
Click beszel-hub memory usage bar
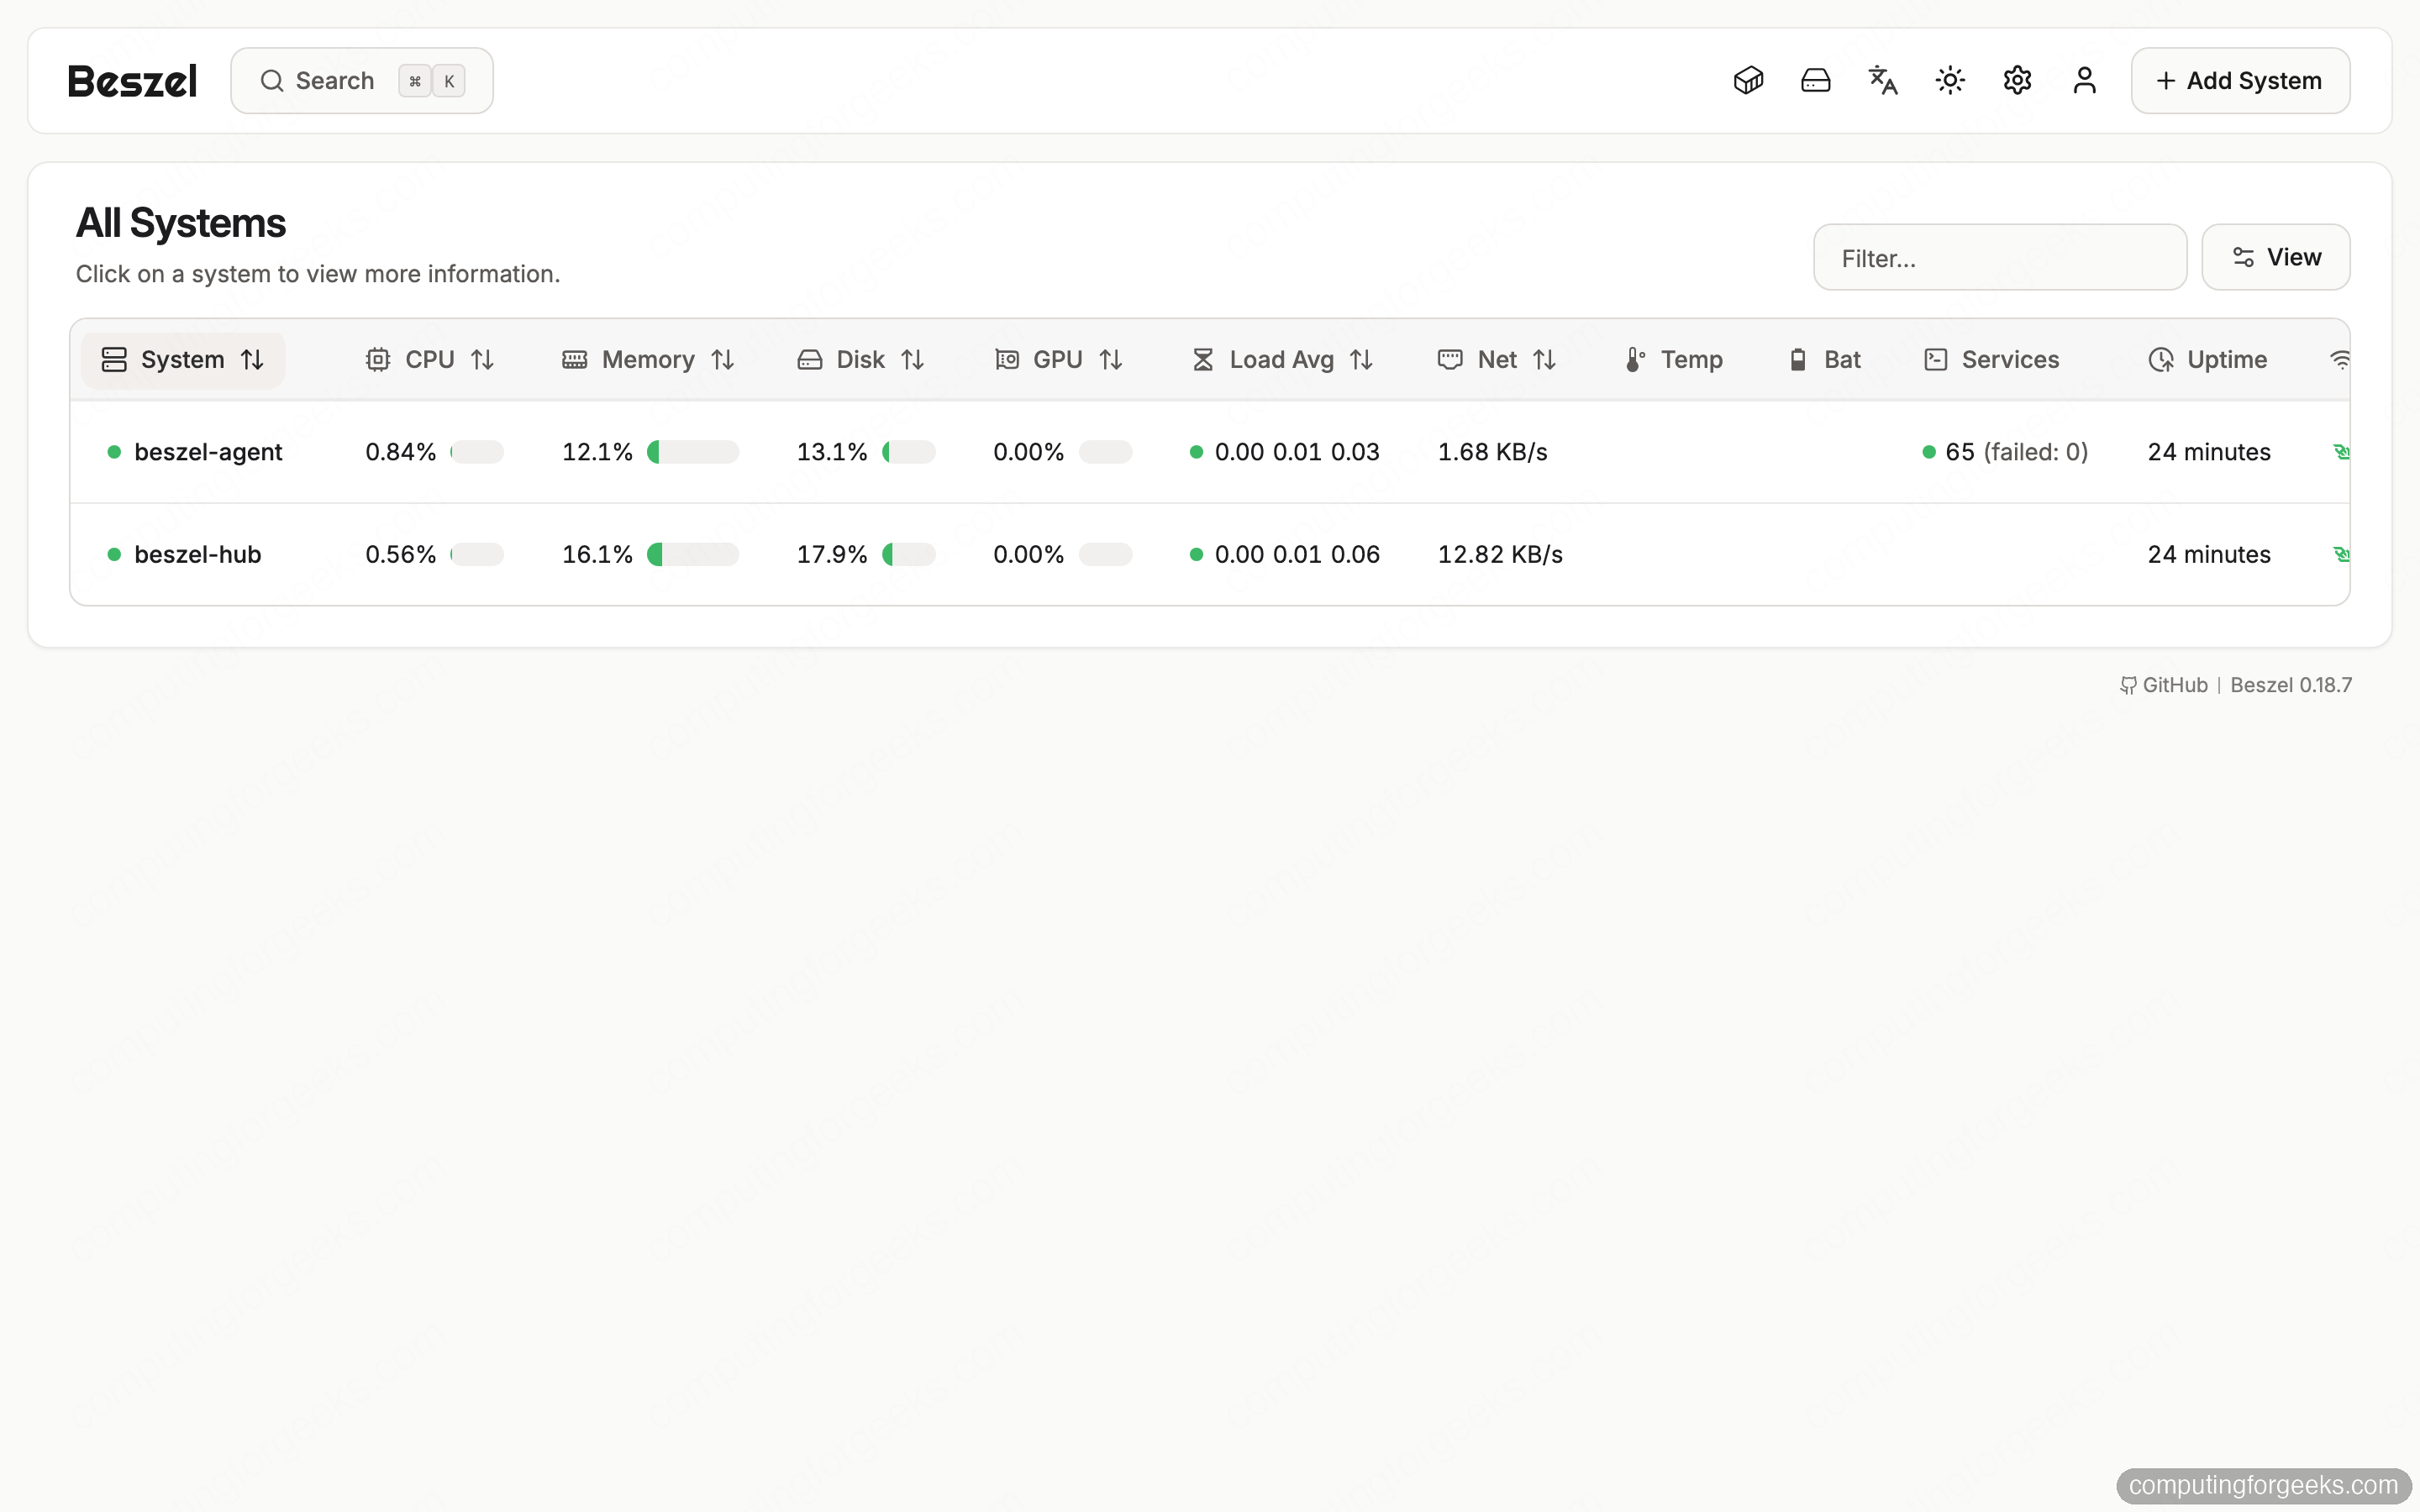pyautogui.click(x=693, y=554)
